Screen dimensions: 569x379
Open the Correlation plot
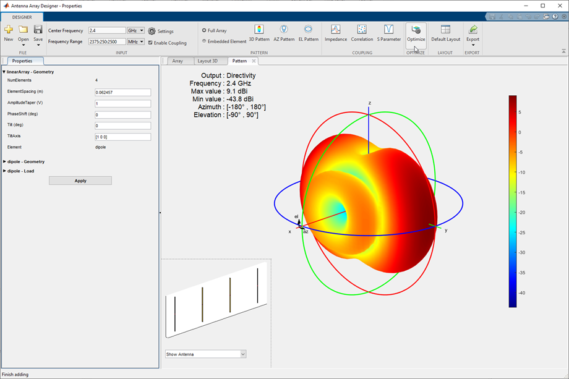[362, 32]
